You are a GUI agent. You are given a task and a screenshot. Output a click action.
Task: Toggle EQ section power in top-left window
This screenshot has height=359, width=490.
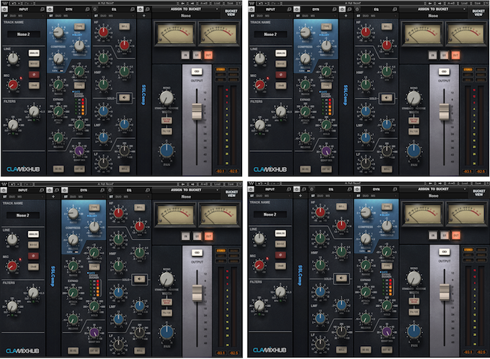pyautogui.click(x=95, y=9)
